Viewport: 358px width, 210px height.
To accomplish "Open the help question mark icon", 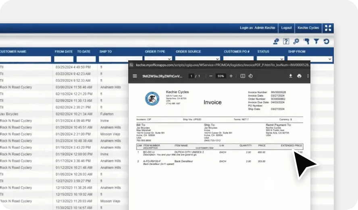I will [286, 41].
